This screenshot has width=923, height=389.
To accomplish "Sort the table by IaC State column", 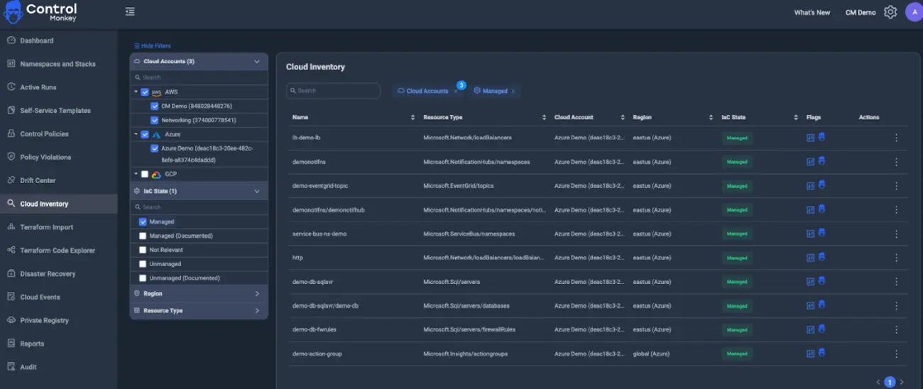I will pyautogui.click(x=796, y=117).
